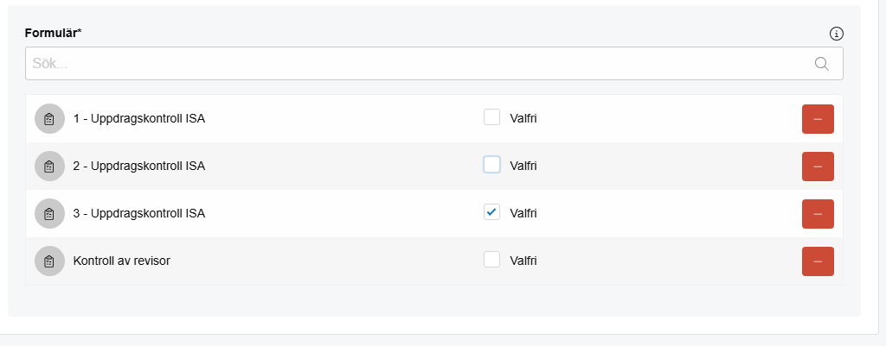
Task: Select the 2 - Uppdragskontroll ISA row text
Action: coord(139,167)
